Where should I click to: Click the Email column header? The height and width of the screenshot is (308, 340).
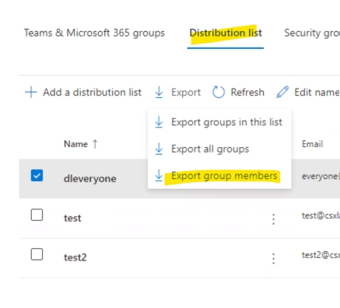[312, 144]
